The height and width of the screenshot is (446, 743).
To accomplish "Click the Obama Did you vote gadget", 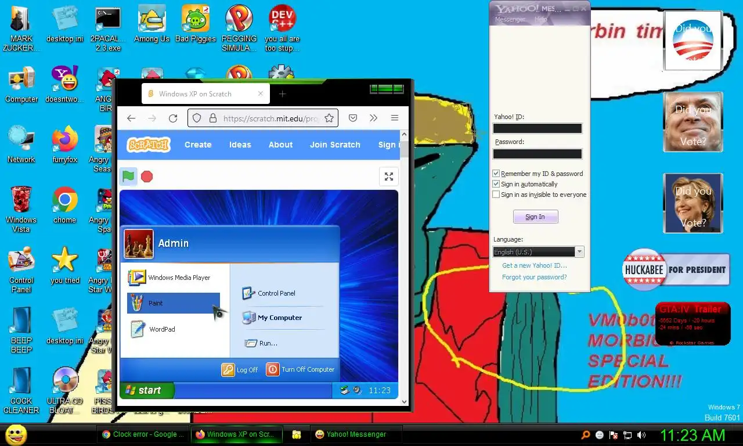I will tap(692, 41).
